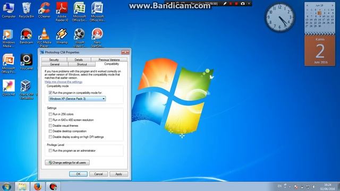Switch to the Previous Versions tab

[x=109, y=59]
